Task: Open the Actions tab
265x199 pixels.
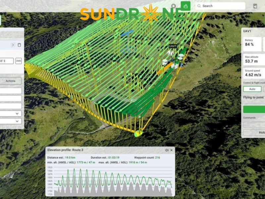Action: pos(11,81)
